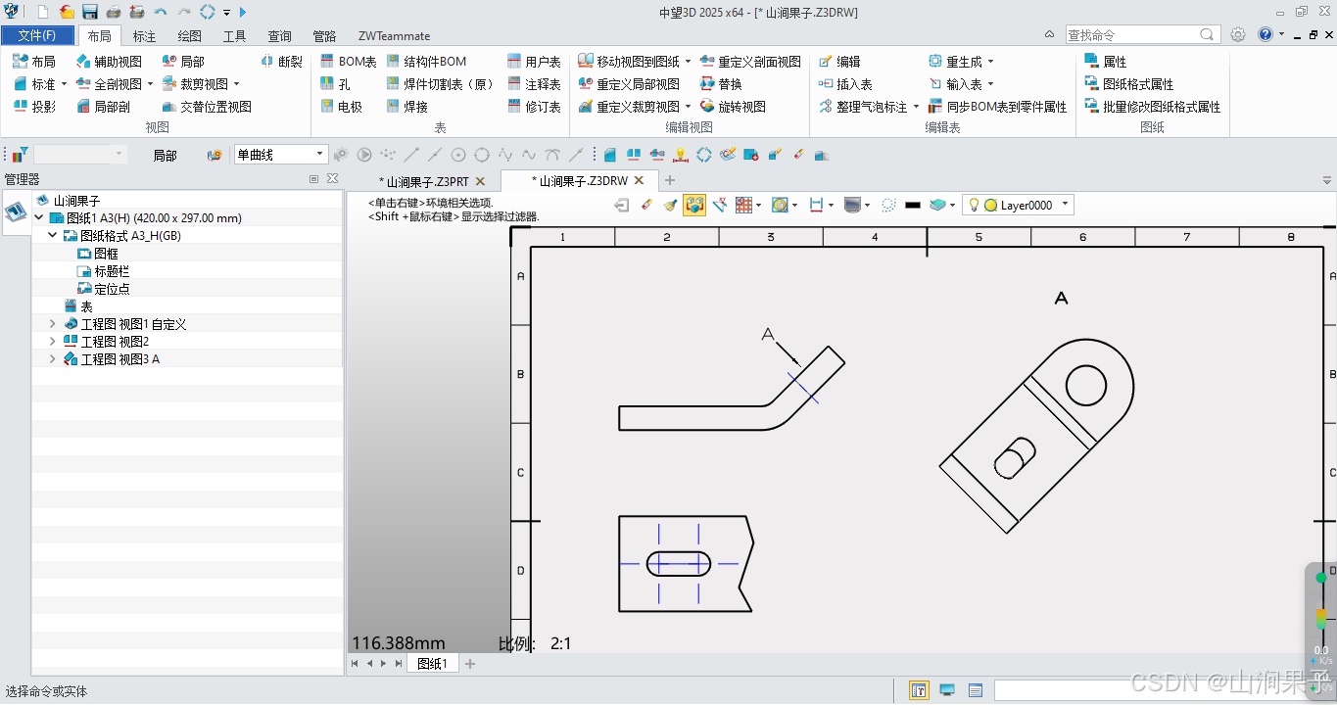Viewport: 1337px width, 705px height.
Task: Select the 辅助视图 auxiliary view tool
Action: point(108,61)
